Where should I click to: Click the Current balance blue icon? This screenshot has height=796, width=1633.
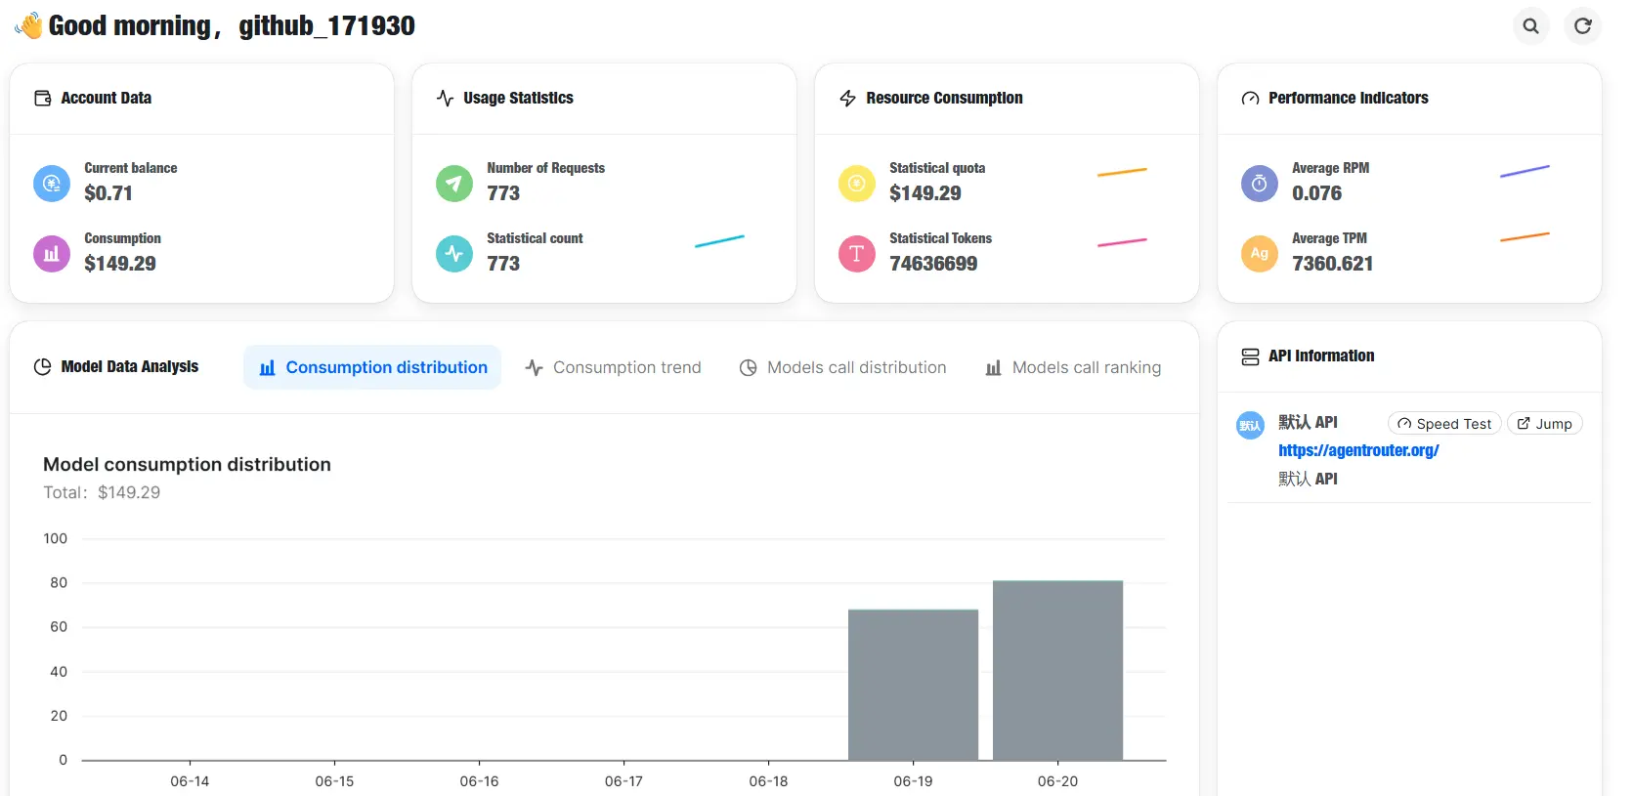click(x=52, y=183)
